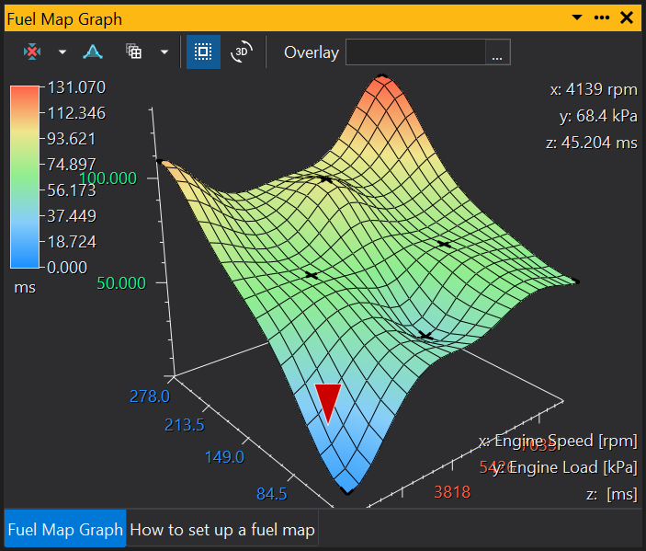Open the title bar three-dots options menu

[602, 17]
